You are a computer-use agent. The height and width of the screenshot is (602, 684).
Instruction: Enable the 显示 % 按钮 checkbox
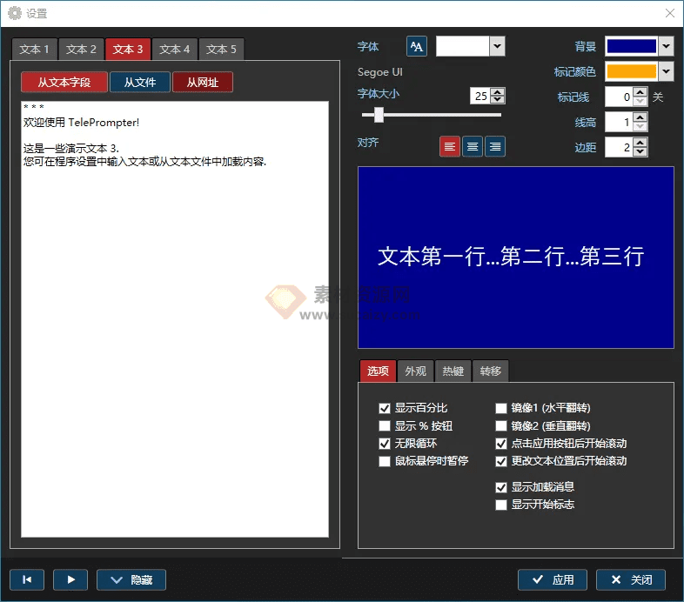click(x=385, y=426)
